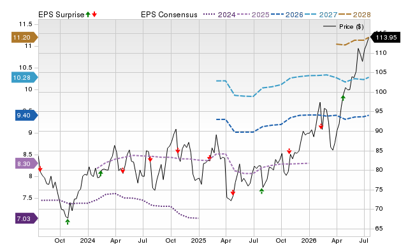Screen dimensions: 408x244
Task: Click the 10.28 light blue value tag
Action: [x=24, y=77]
